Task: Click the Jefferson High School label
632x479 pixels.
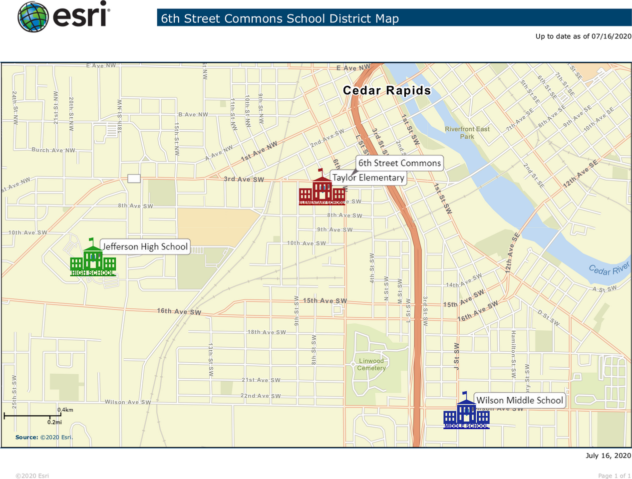Action: click(x=145, y=246)
